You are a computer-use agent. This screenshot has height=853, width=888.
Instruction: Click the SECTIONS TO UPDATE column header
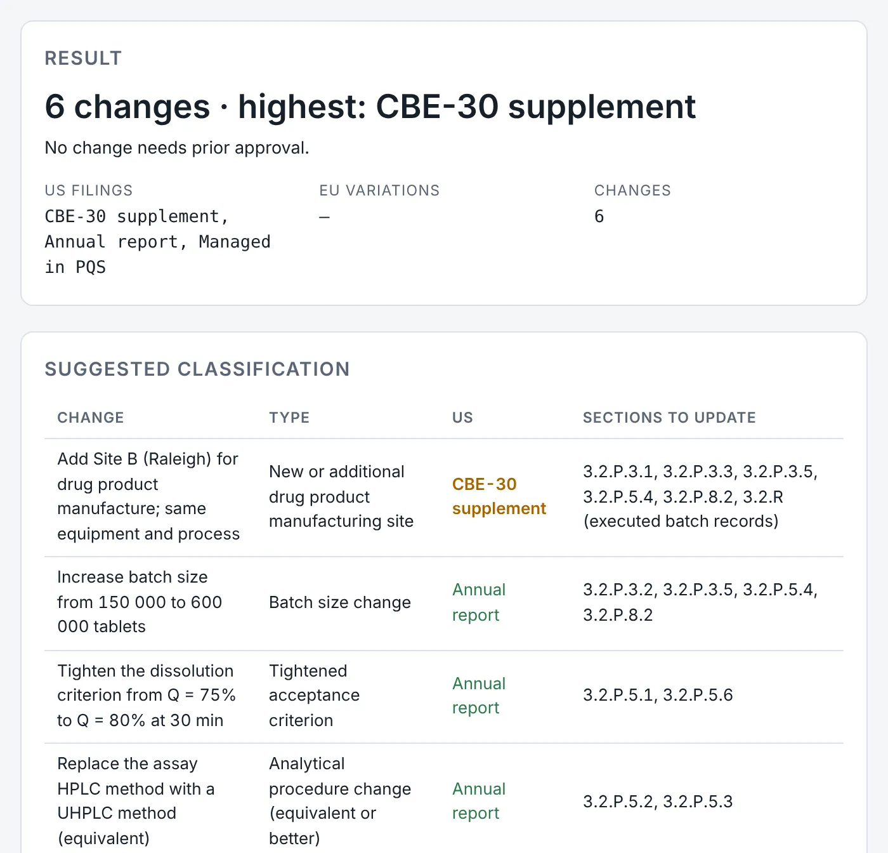click(x=669, y=418)
